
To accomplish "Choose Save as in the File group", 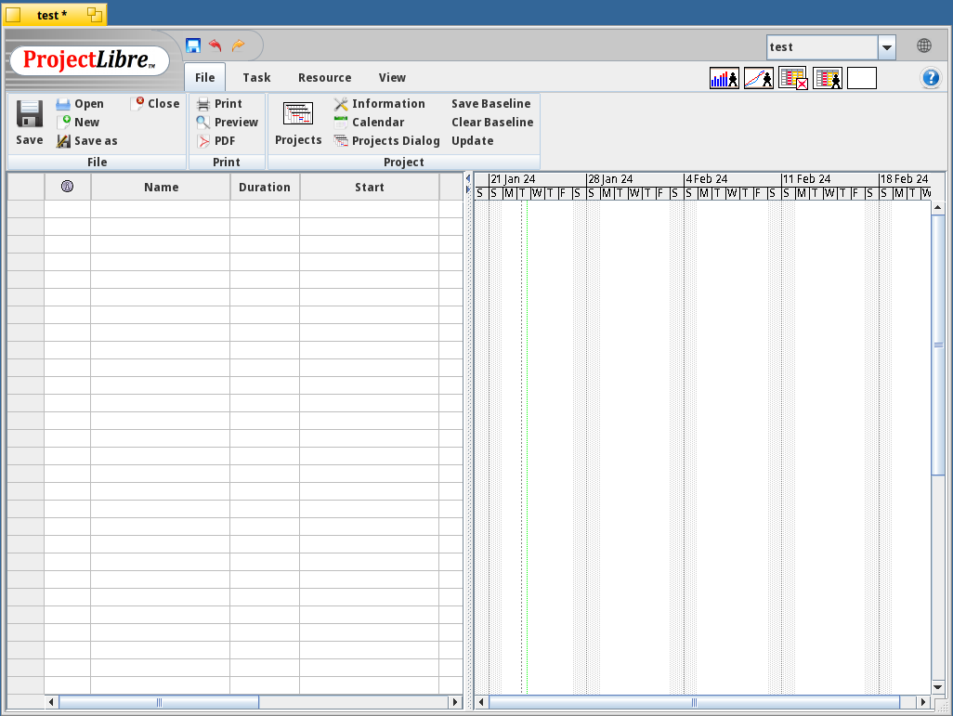I will [87, 141].
